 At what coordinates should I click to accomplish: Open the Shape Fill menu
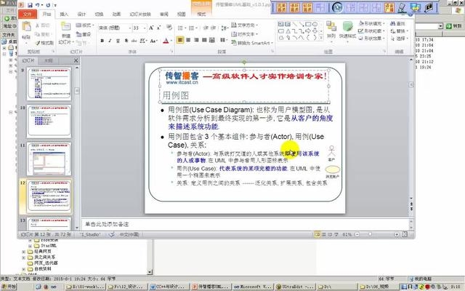(371, 23)
